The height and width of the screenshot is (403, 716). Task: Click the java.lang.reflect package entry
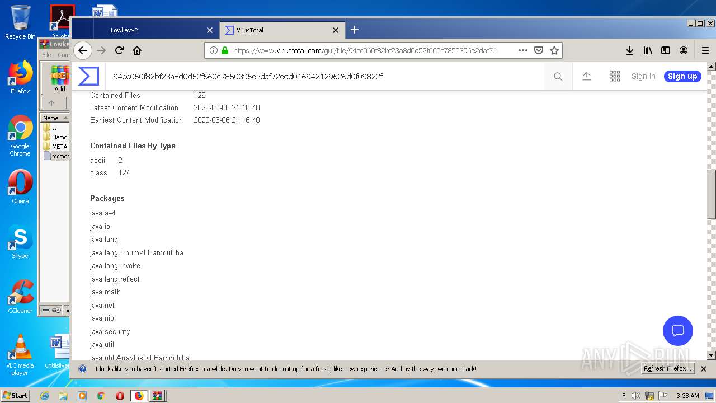pos(115,279)
